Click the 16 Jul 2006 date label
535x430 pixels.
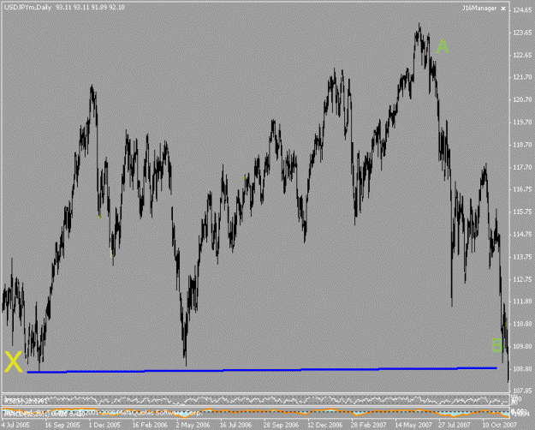point(235,425)
